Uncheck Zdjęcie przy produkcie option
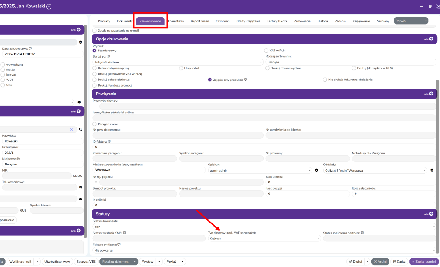440x267 pixels. point(210,80)
